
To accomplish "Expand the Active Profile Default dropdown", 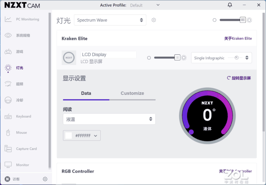I will [x=145, y=5].
